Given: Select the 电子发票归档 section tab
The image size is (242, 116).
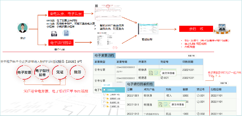Looking at the screenshot, I should coord(104,56).
